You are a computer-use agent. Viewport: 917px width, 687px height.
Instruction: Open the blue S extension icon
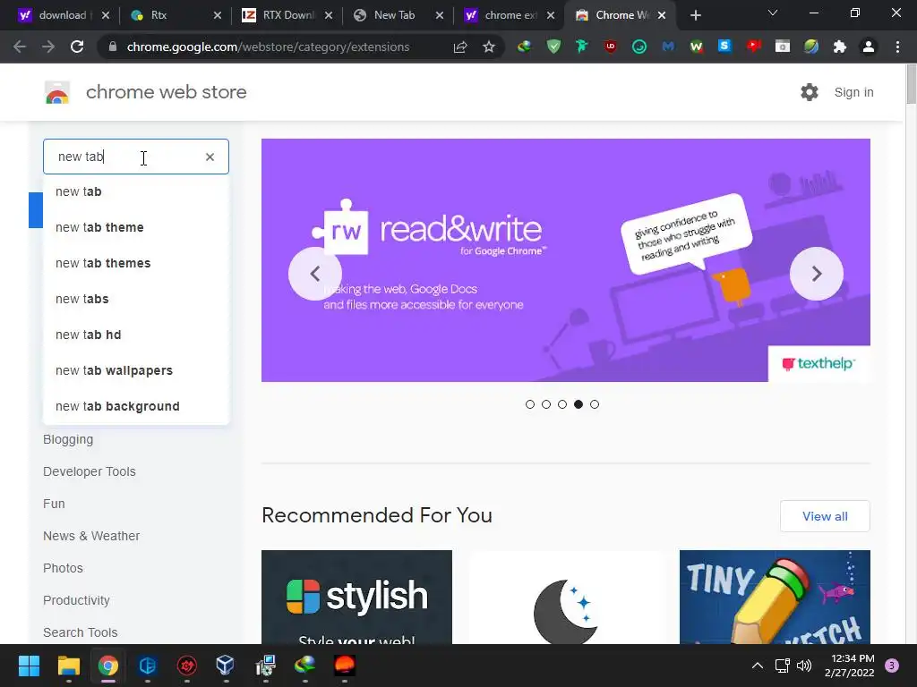pos(724,47)
